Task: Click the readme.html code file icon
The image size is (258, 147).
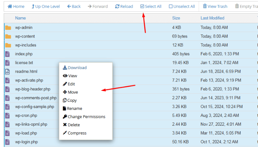Action: click(x=7, y=72)
